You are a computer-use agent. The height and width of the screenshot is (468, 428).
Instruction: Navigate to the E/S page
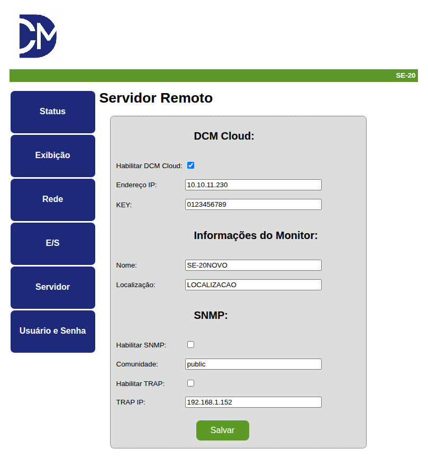(52, 243)
